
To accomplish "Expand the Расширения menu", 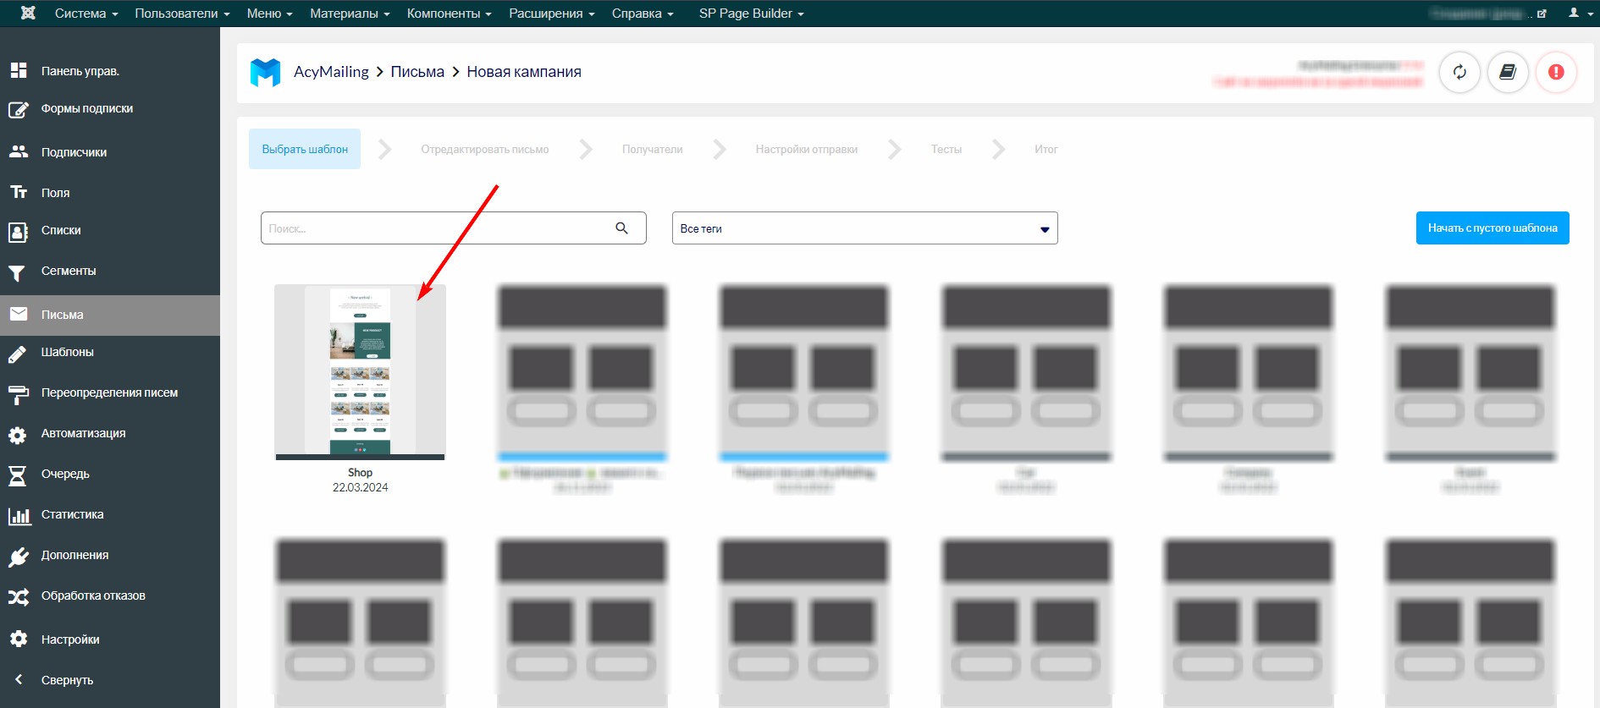I will (x=551, y=14).
